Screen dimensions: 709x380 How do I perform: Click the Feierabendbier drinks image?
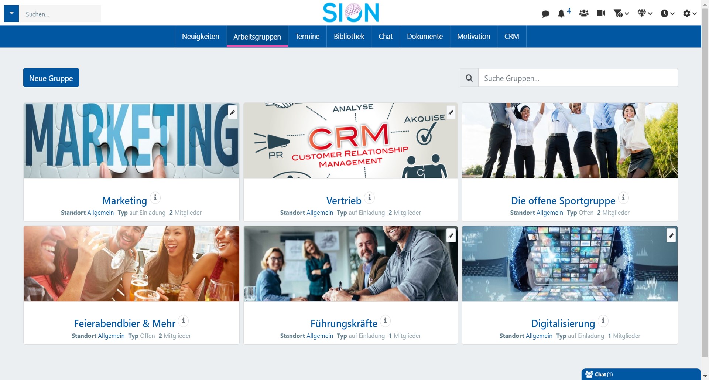131,264
